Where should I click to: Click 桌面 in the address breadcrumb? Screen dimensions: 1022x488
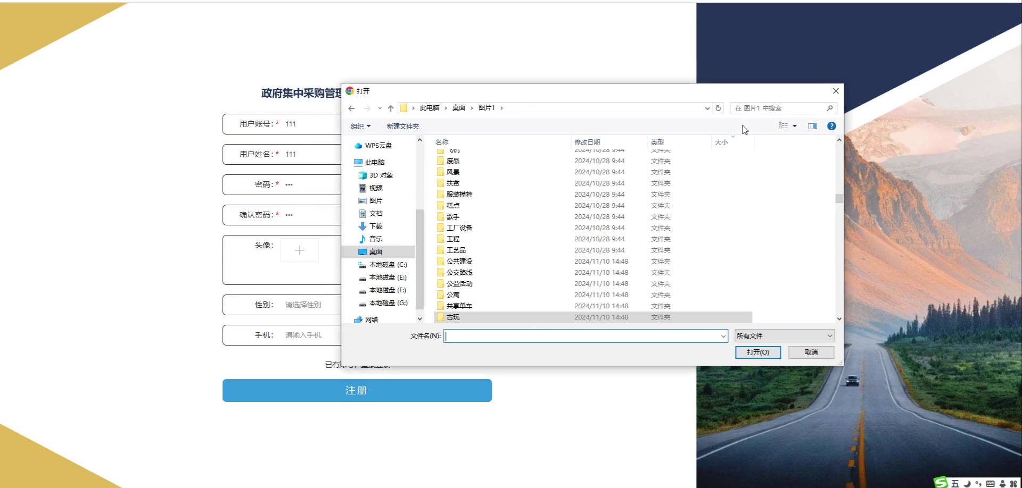tap(459, 108)
